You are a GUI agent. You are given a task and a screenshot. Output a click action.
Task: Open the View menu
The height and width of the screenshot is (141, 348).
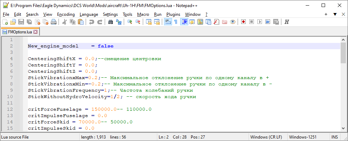click(x=48, y=14)
